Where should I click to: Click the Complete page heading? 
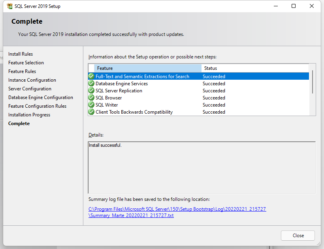point(27,21)
